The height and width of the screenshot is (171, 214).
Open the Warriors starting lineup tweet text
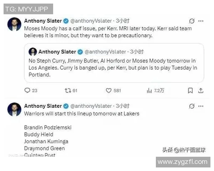(x=81, y=114)
